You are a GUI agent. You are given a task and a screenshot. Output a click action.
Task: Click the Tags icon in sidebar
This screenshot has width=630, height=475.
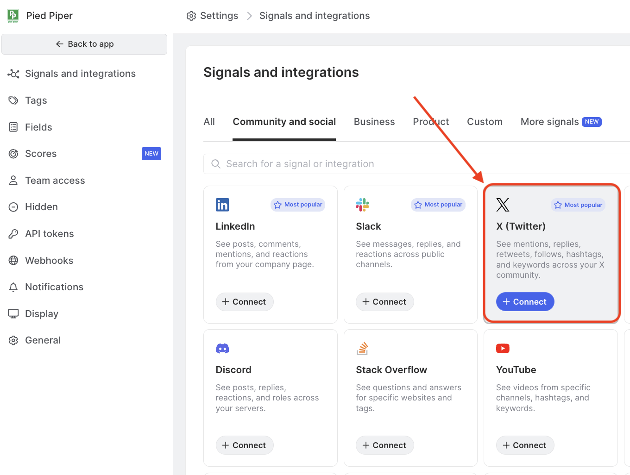click(13, 100)
